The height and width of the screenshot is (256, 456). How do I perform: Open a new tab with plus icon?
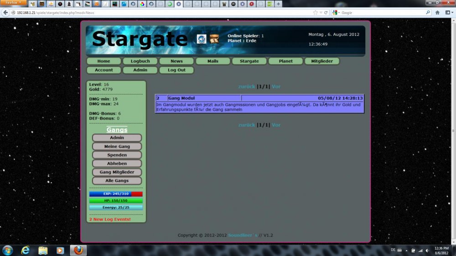coord(279,4)
